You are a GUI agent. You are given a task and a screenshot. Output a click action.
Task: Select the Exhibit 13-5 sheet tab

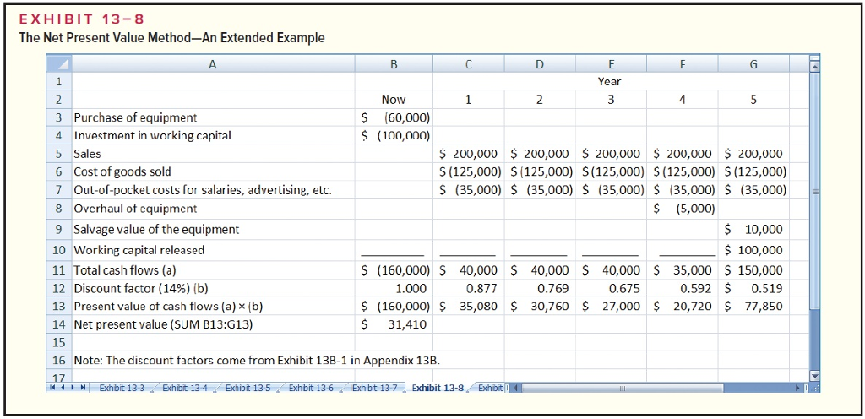249,388
